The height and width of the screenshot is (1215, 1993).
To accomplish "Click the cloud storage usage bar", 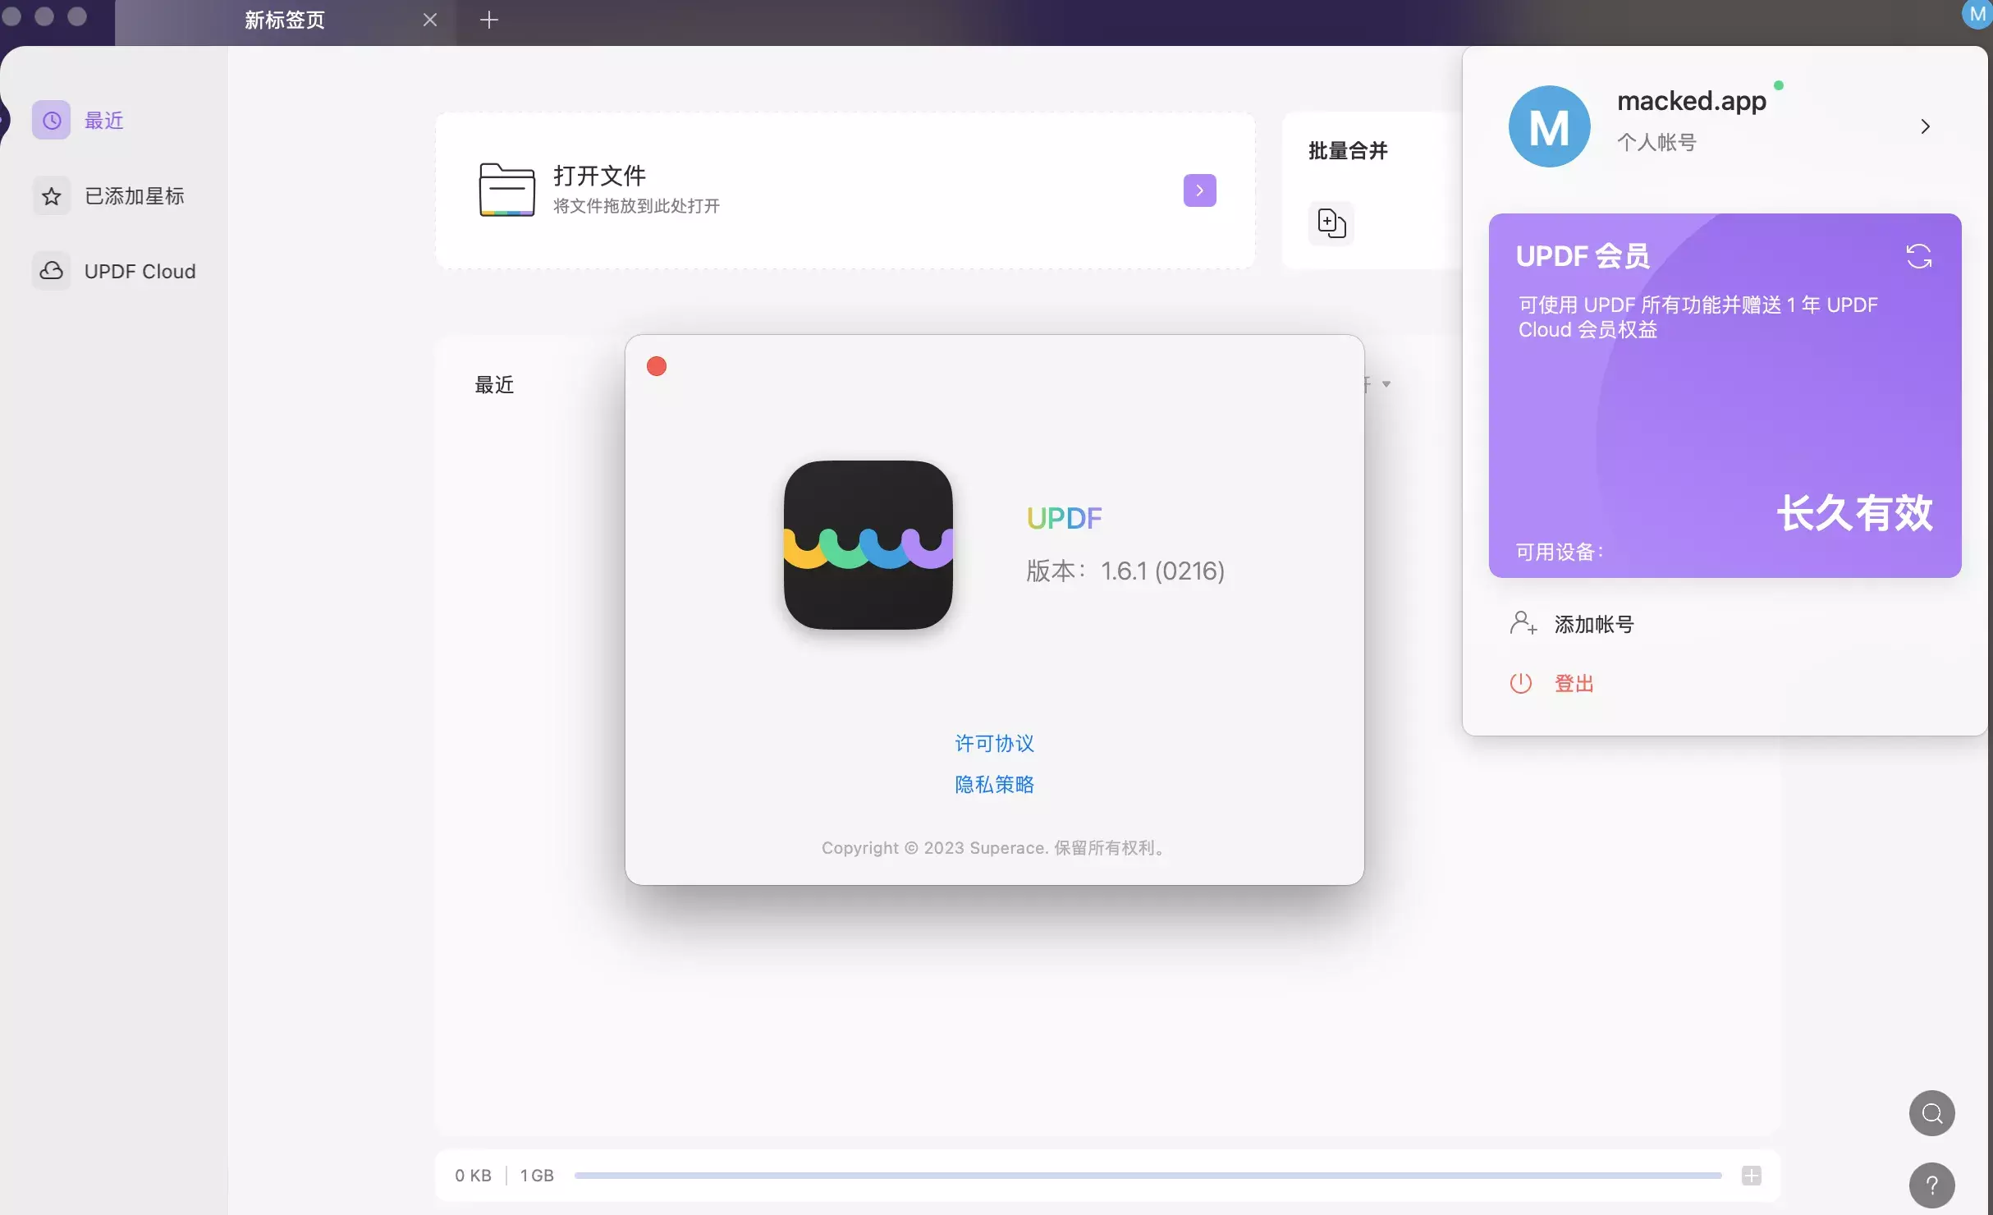I will 1147,1176.
